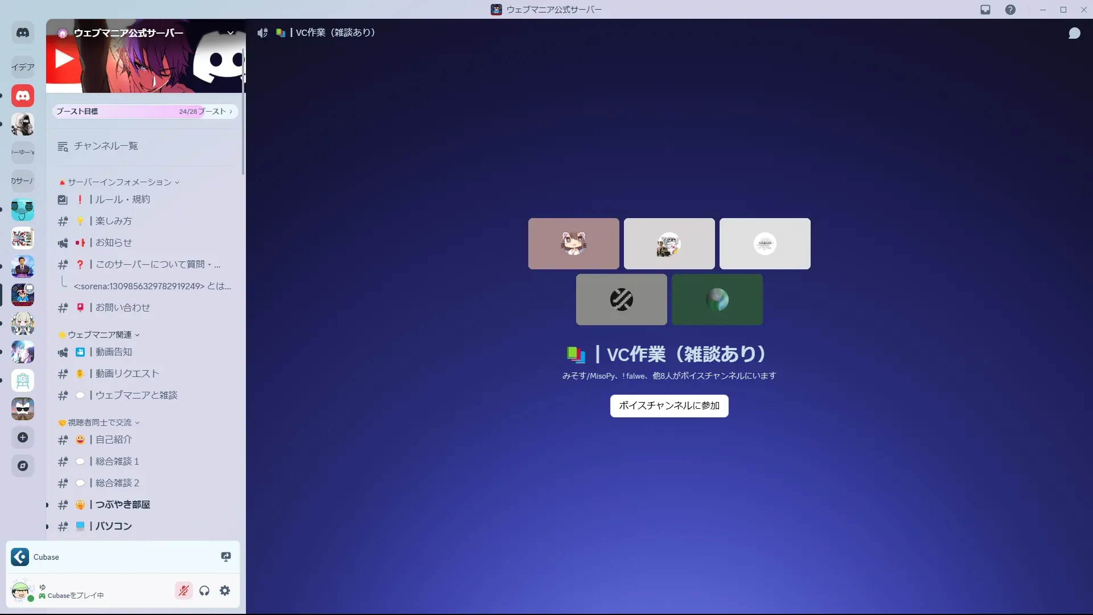Click the add a server plus icon
Image resolution: width=1093 pixels, height=615 pixels.
[23, 437]
